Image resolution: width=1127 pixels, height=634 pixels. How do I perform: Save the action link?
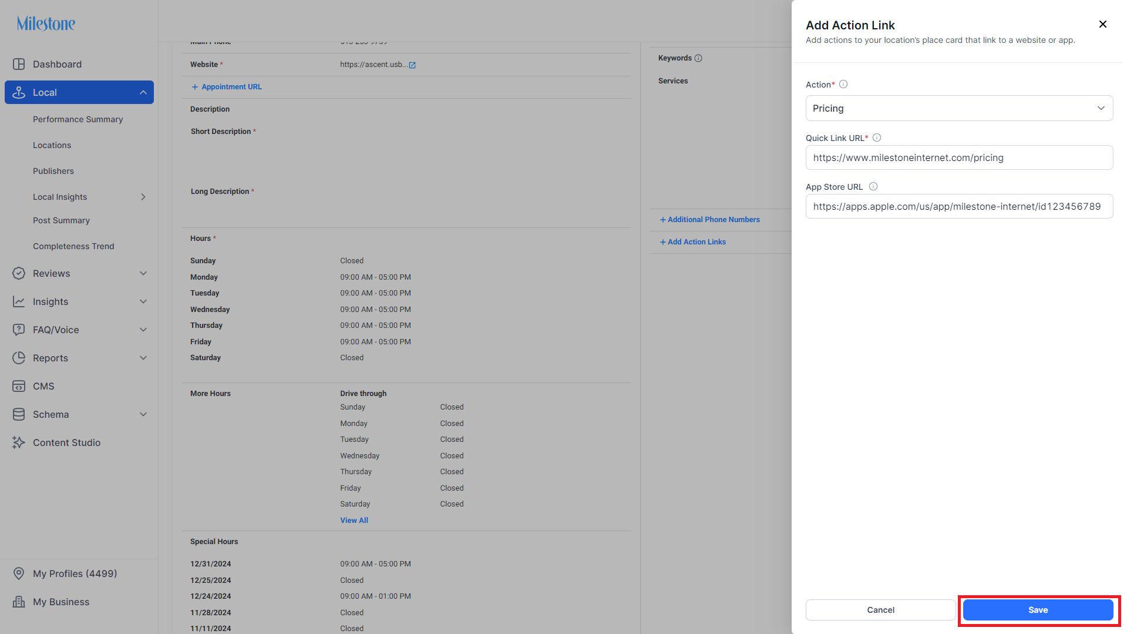pyautogui.click(x=1038, y=610)
